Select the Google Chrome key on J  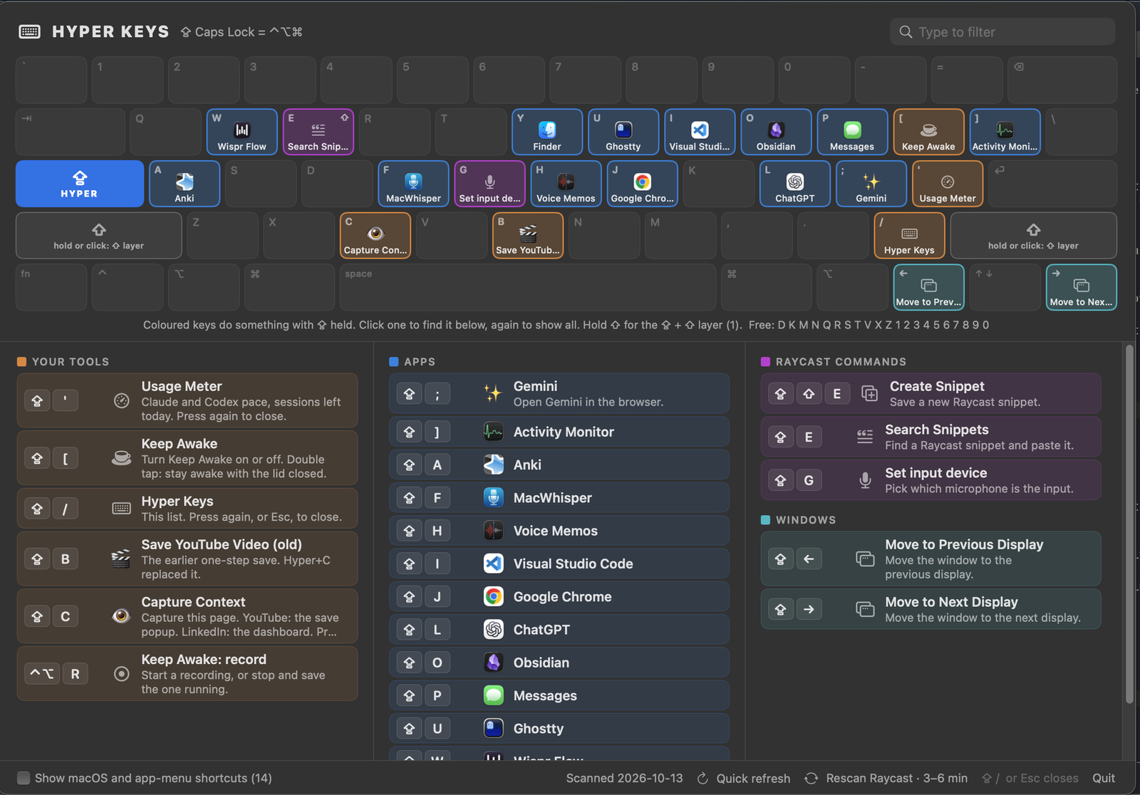pyautogui.click(x=641, y=184)
